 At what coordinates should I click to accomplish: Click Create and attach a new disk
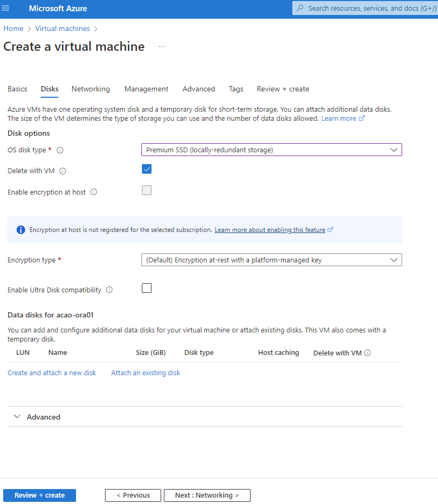point(51,373)
